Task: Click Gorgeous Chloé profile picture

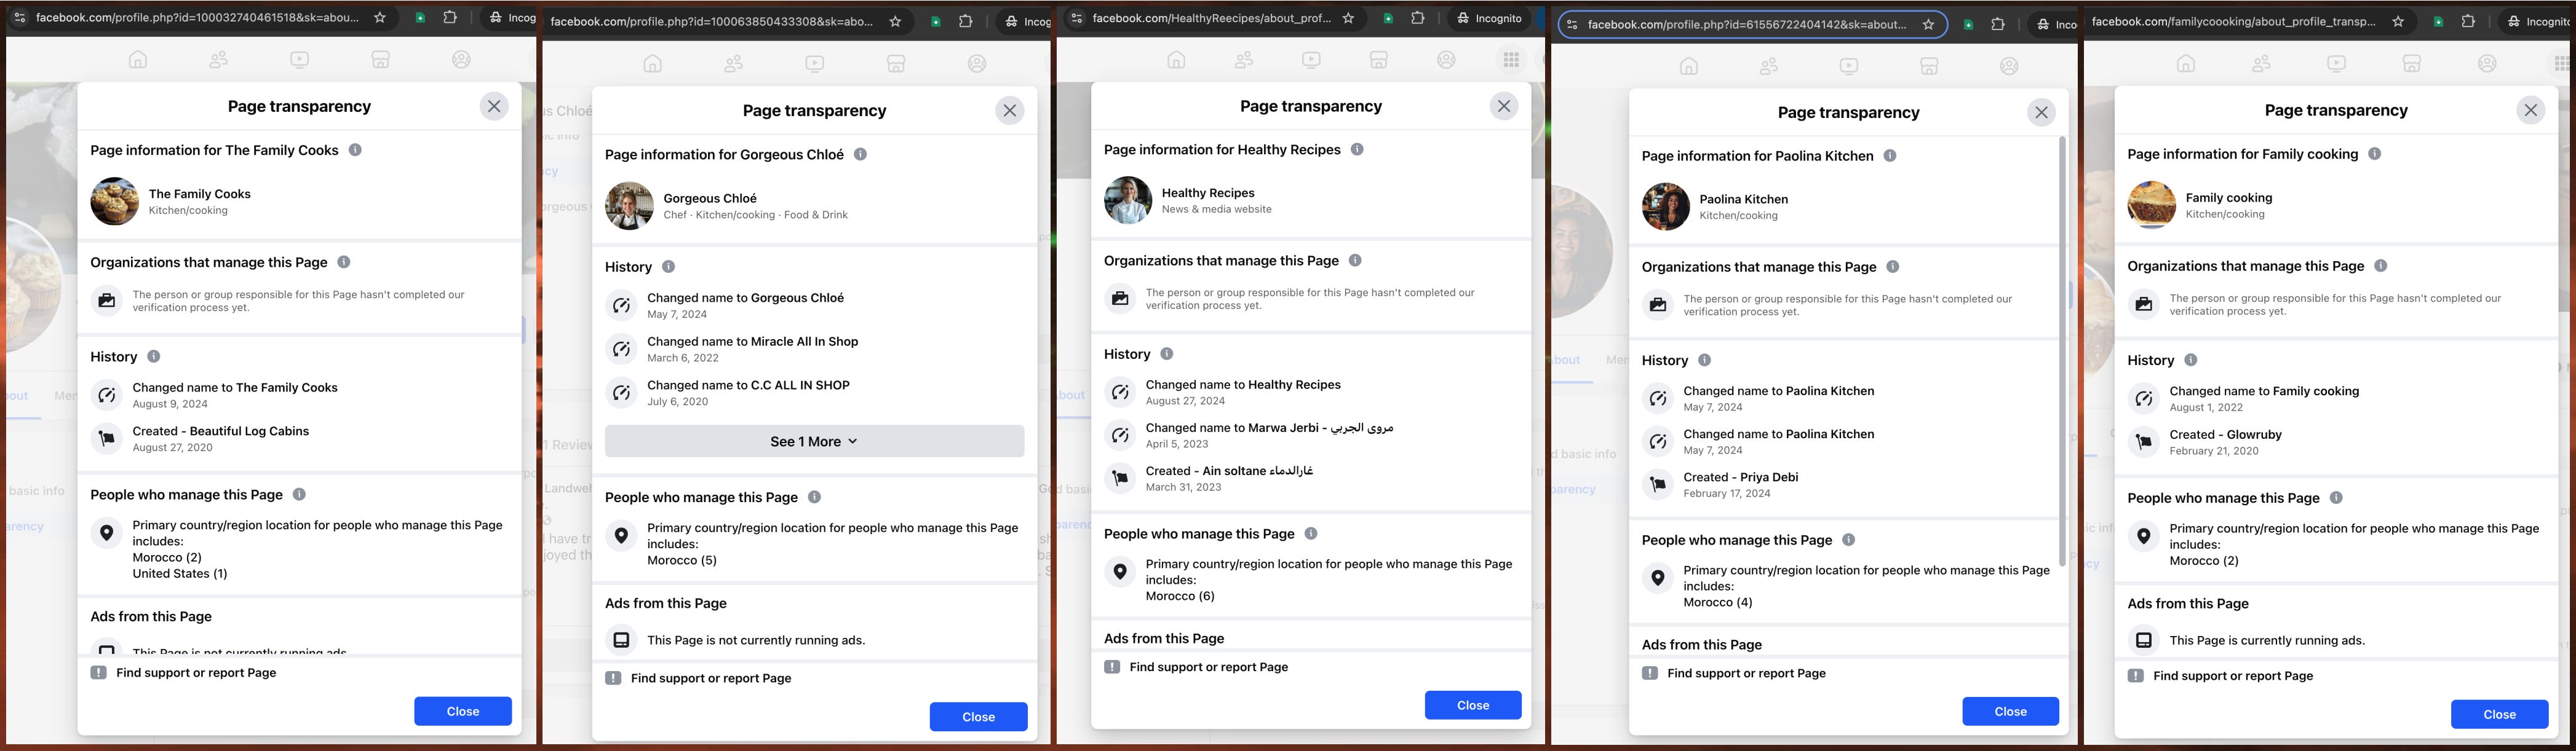Action: tap(630, 206)
